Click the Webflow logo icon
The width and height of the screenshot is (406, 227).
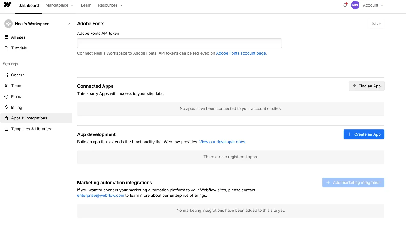pos(7,5)
